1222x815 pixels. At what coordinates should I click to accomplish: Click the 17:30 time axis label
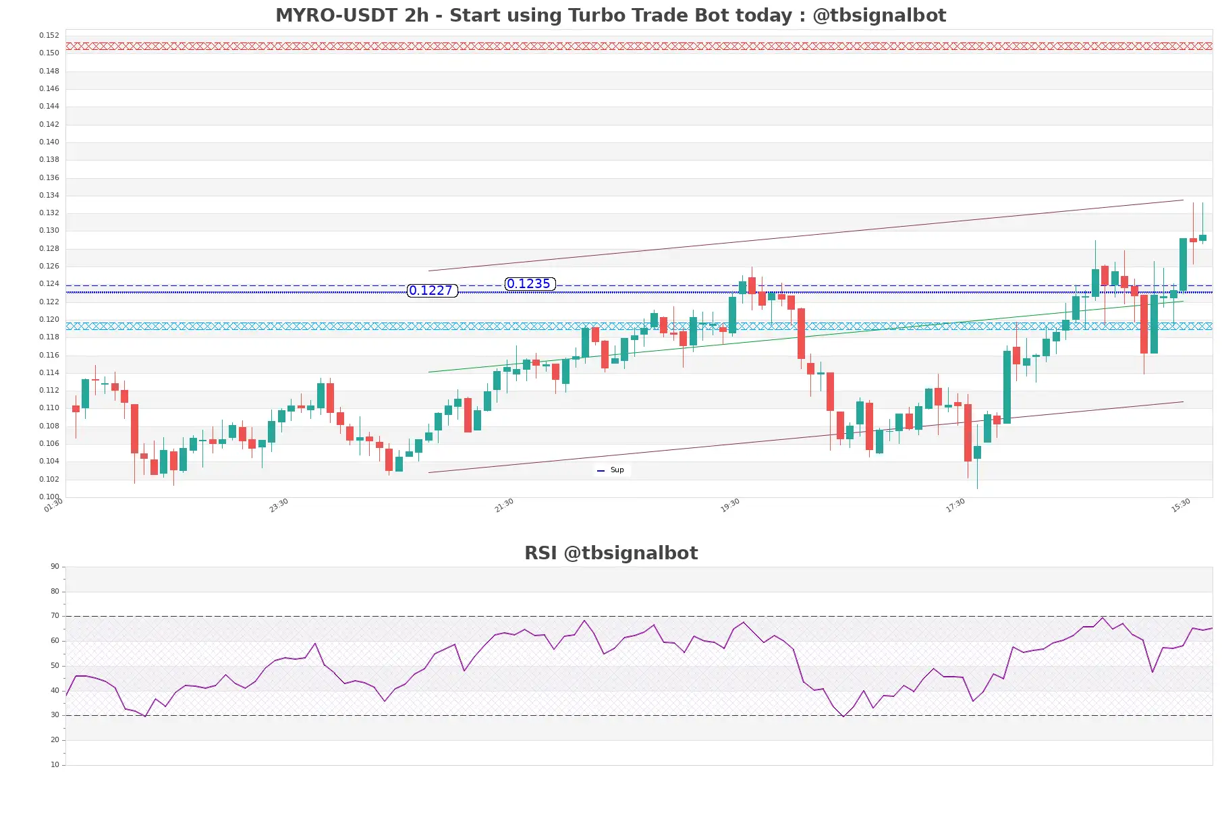tap(955, 505)
